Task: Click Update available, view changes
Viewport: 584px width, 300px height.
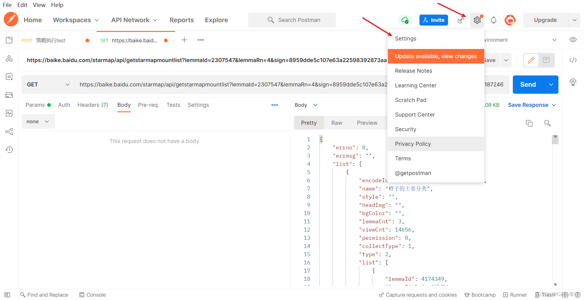Action: tap(436, 56)
